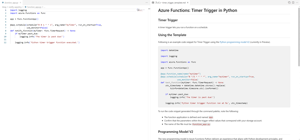Click line number 12 in the gutter

point(5,42)
